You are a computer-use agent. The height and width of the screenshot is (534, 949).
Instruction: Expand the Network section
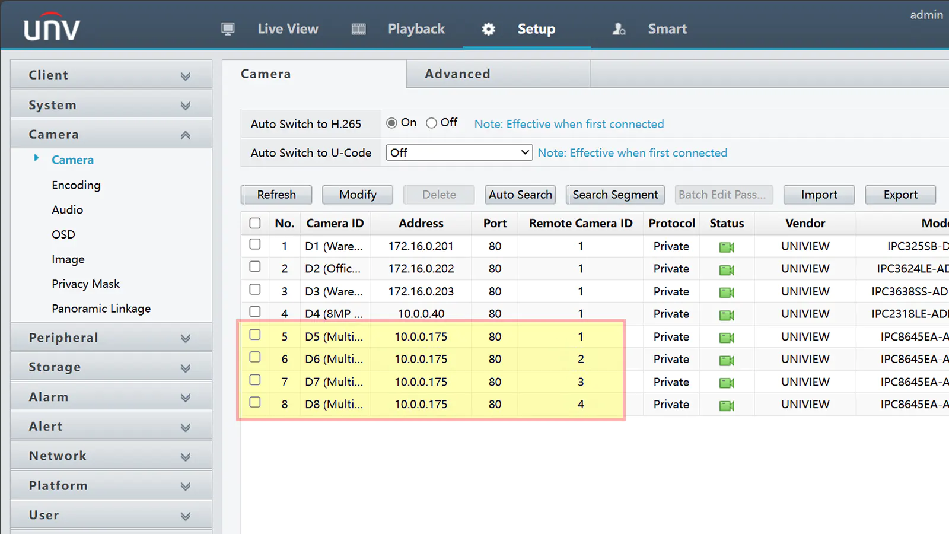pos(111,456)
